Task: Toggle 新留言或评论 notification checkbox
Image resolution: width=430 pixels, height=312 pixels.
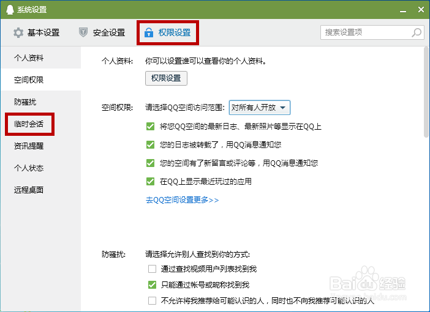Action: tap(150, 163)
